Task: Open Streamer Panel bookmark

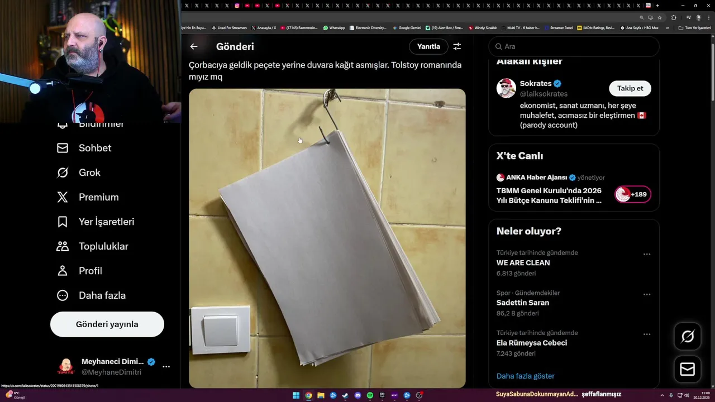Action: [x=558, y=28]
